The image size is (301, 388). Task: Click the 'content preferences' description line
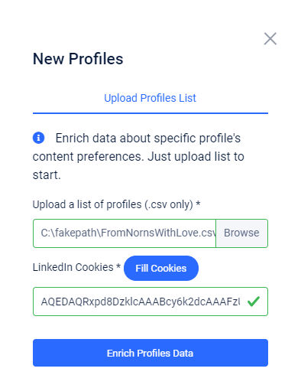pos(138,157)
